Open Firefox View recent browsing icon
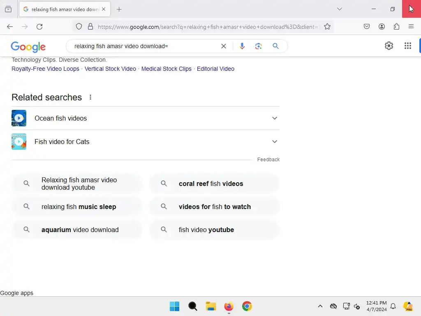 pyautogui.click(x=8, y=9)
